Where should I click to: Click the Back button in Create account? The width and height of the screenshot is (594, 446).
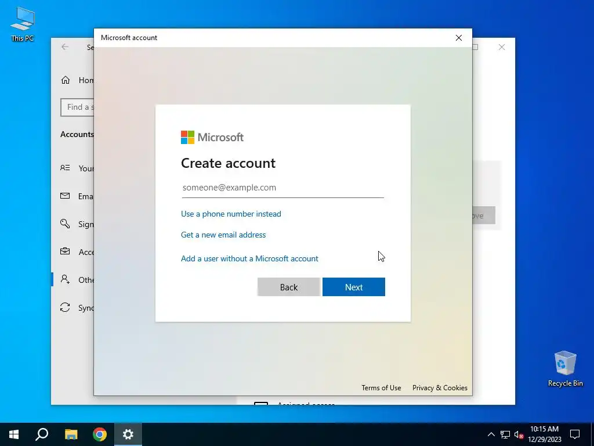289,287
